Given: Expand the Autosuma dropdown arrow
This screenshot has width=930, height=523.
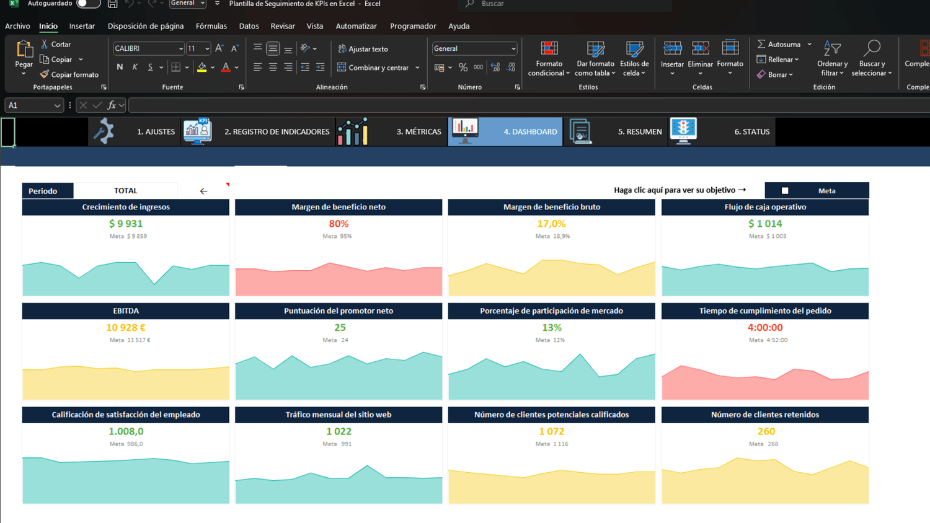Looking at the screenshot, I should click(809, 45).
